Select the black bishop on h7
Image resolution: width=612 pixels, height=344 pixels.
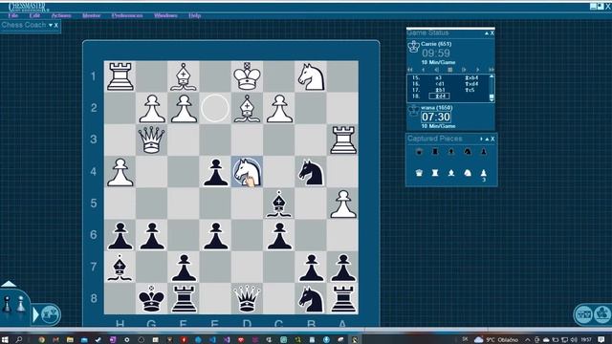pyautogui.click(x=120, y=268)
